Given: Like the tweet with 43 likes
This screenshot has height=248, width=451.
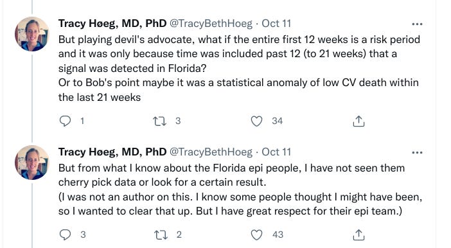Looking at the screenshot, I should tap(256, 235).
